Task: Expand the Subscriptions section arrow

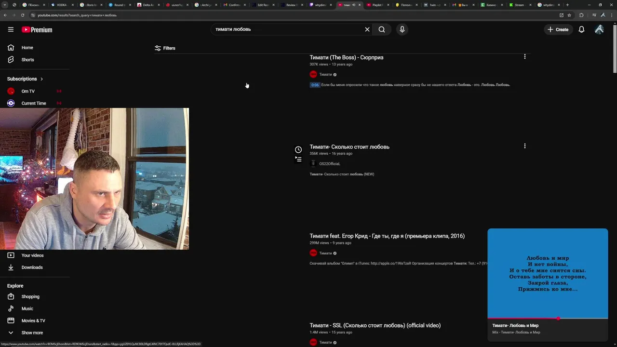Action: (x=41, y=79)
